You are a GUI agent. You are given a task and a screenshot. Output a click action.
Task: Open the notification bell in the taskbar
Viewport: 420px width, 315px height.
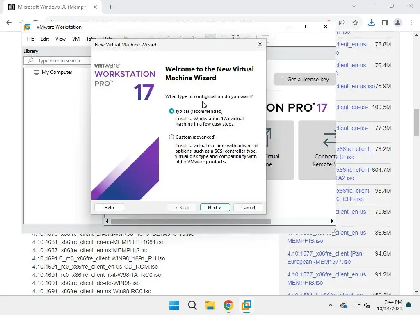coord(409,305)
